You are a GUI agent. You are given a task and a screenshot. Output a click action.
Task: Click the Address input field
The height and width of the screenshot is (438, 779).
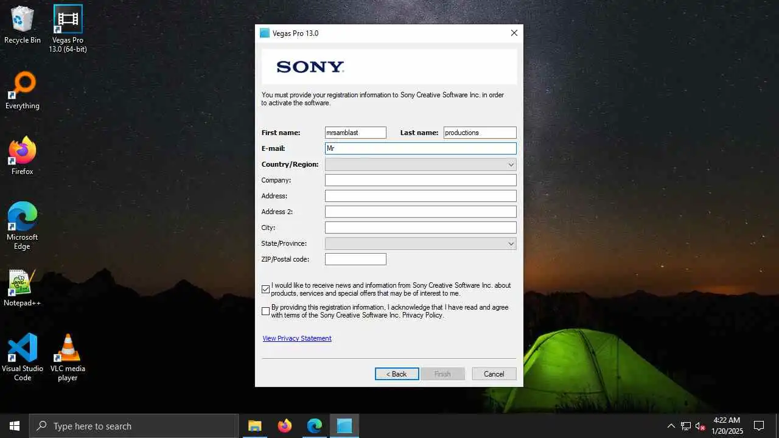point(421,196)
